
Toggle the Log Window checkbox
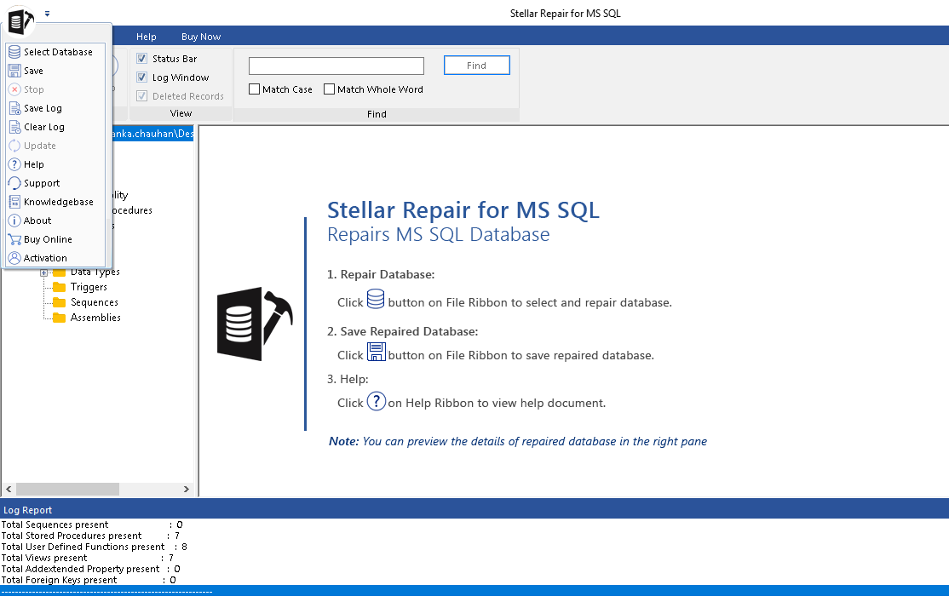coord(142,77)
